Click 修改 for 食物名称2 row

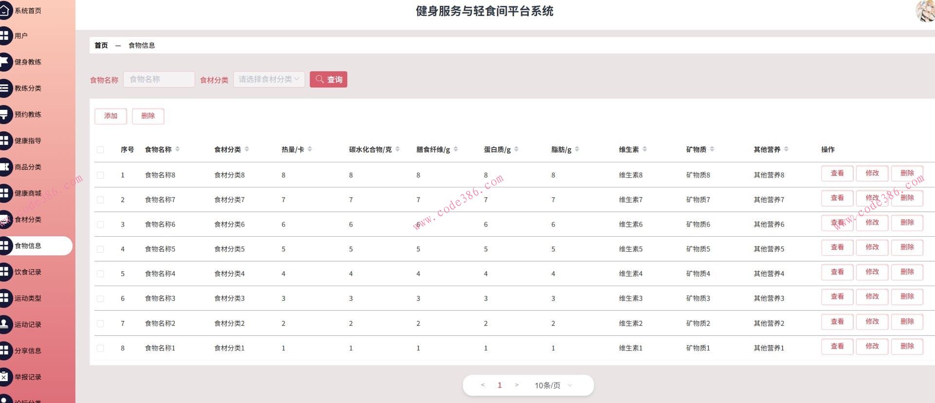(872, 321)
